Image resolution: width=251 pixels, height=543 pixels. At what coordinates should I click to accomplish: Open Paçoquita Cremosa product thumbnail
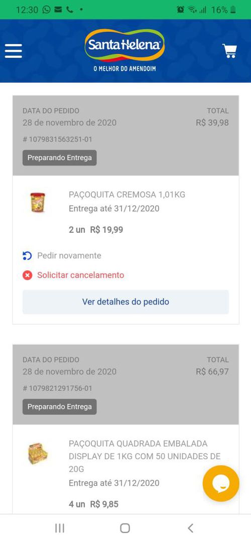38,203
